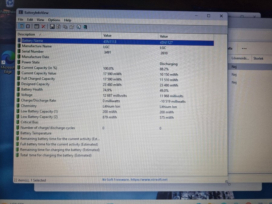Open the File menu
The height and width of the screenshot is (204, 272).
pos(21,19)
